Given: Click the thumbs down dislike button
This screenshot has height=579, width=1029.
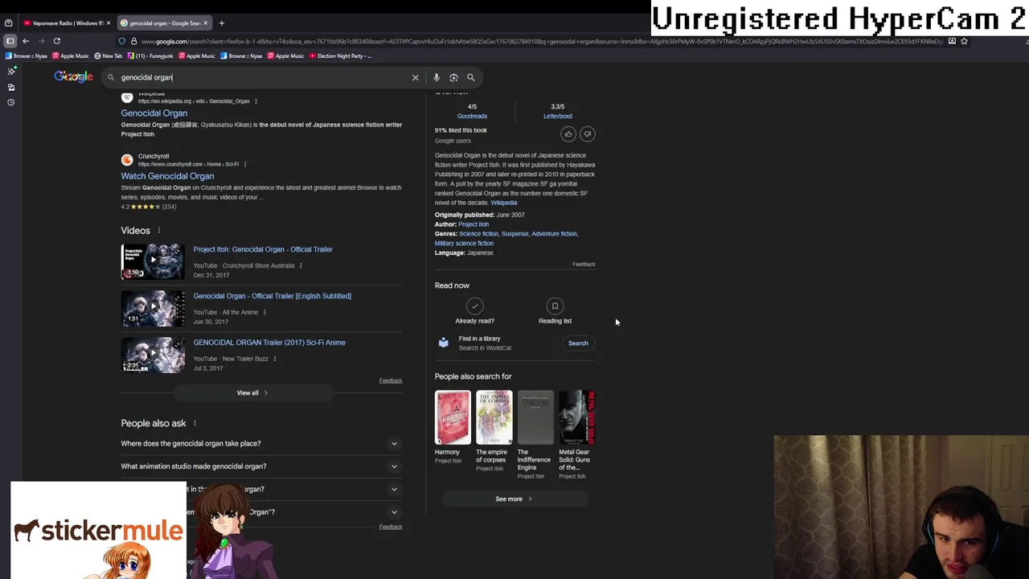Looking at the screenshot, I should 588,134.
